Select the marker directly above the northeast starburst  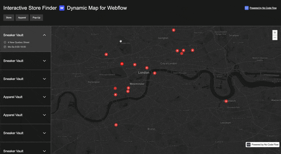[x=183, y=50]
